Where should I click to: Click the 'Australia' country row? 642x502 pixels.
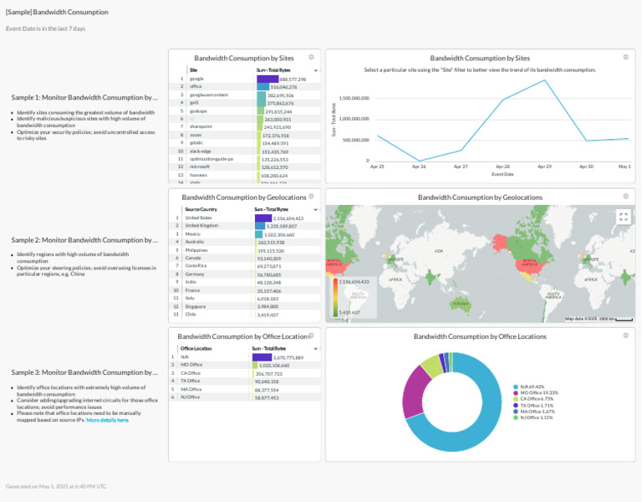click(x=245, y=242)
